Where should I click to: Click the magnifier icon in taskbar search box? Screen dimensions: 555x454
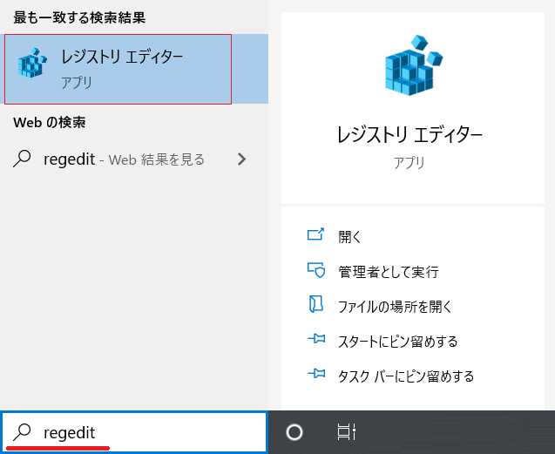(22, 431)
